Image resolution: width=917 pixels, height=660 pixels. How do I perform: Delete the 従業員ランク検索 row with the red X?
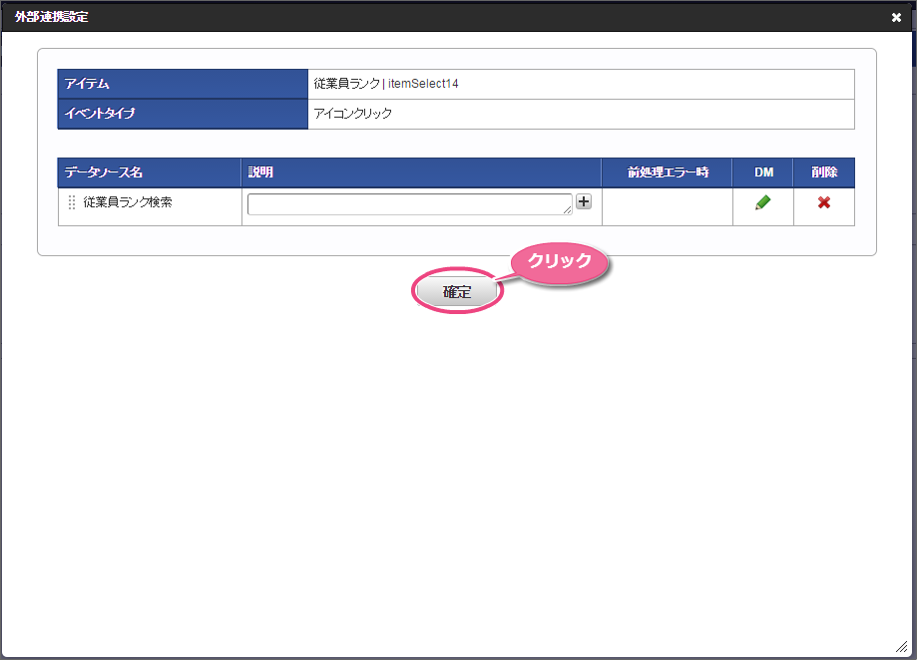(x=824, y=202)
